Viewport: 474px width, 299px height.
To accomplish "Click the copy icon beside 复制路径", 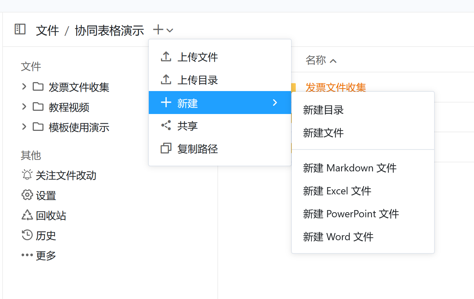I will [166, 148].
